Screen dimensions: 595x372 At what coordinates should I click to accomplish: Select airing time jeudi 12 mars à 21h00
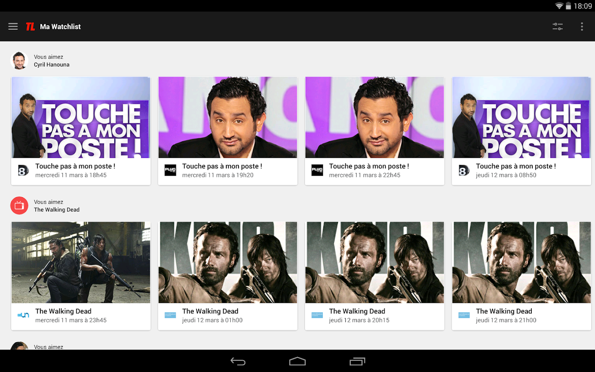point(506,320)
